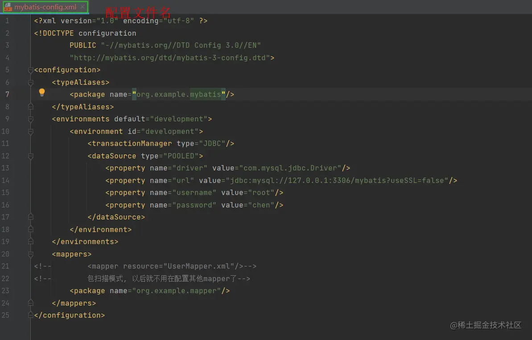Click the "-//mybatis.org//DTD Config 3.0//EN" string
Viewport: 532px width, 340px height.
tap(181, 46)
